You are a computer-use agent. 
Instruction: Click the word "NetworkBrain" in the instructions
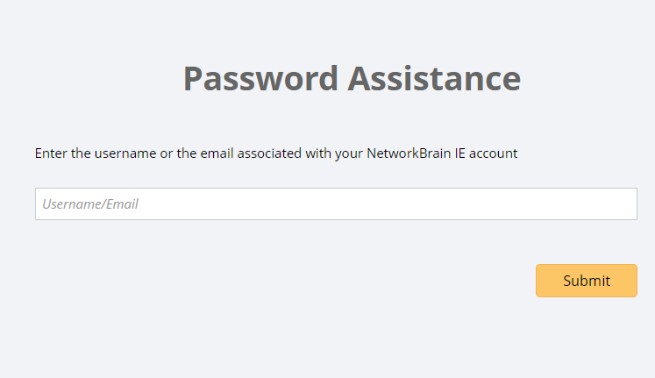click(408, 153)
